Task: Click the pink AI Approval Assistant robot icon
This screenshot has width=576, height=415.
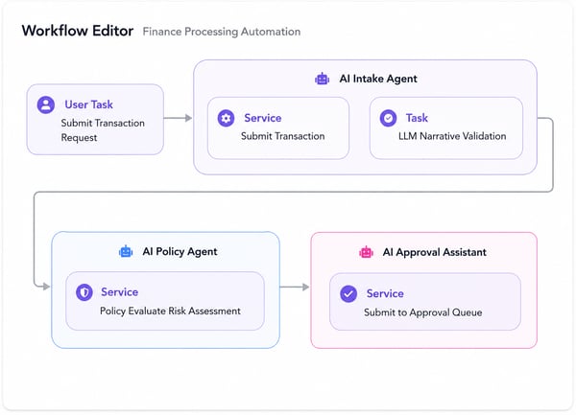Action: point(366,252)
